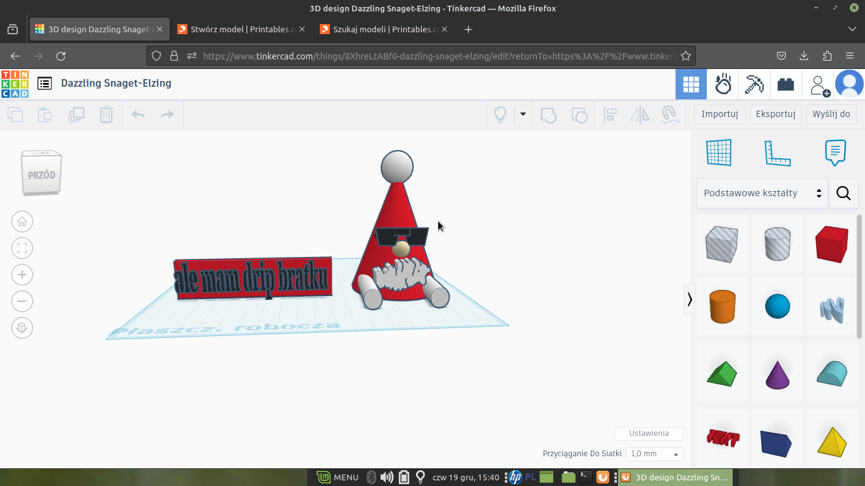Open the snap grid 1,0 mm dropdown
Viewport: 865px width, 486px height.
coord(655,454)
